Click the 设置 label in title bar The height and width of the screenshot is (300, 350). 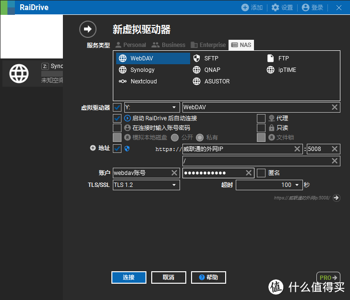coord(287,7)
